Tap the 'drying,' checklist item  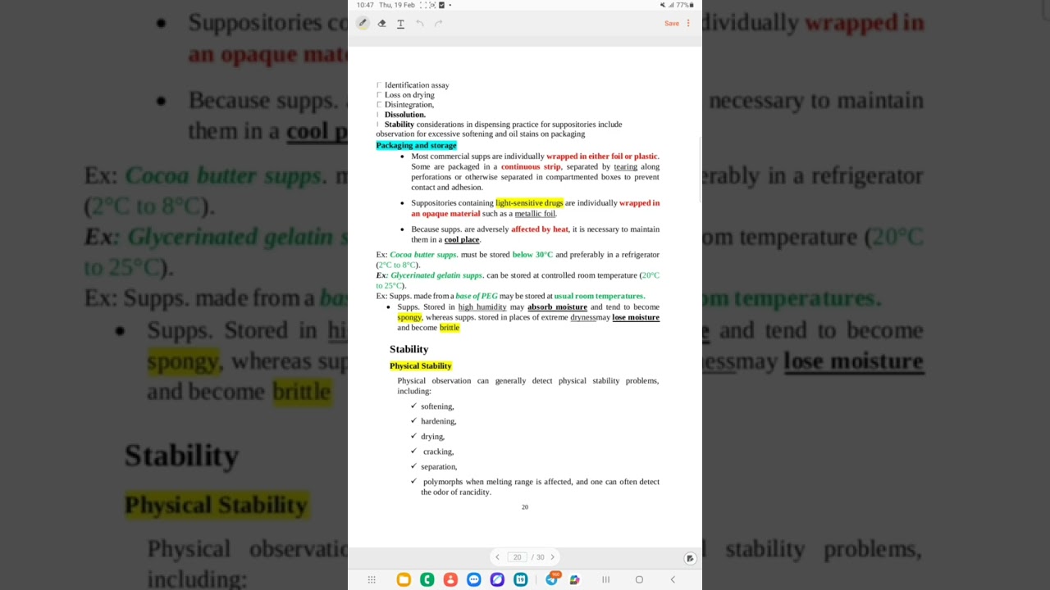tap(432, 437)
